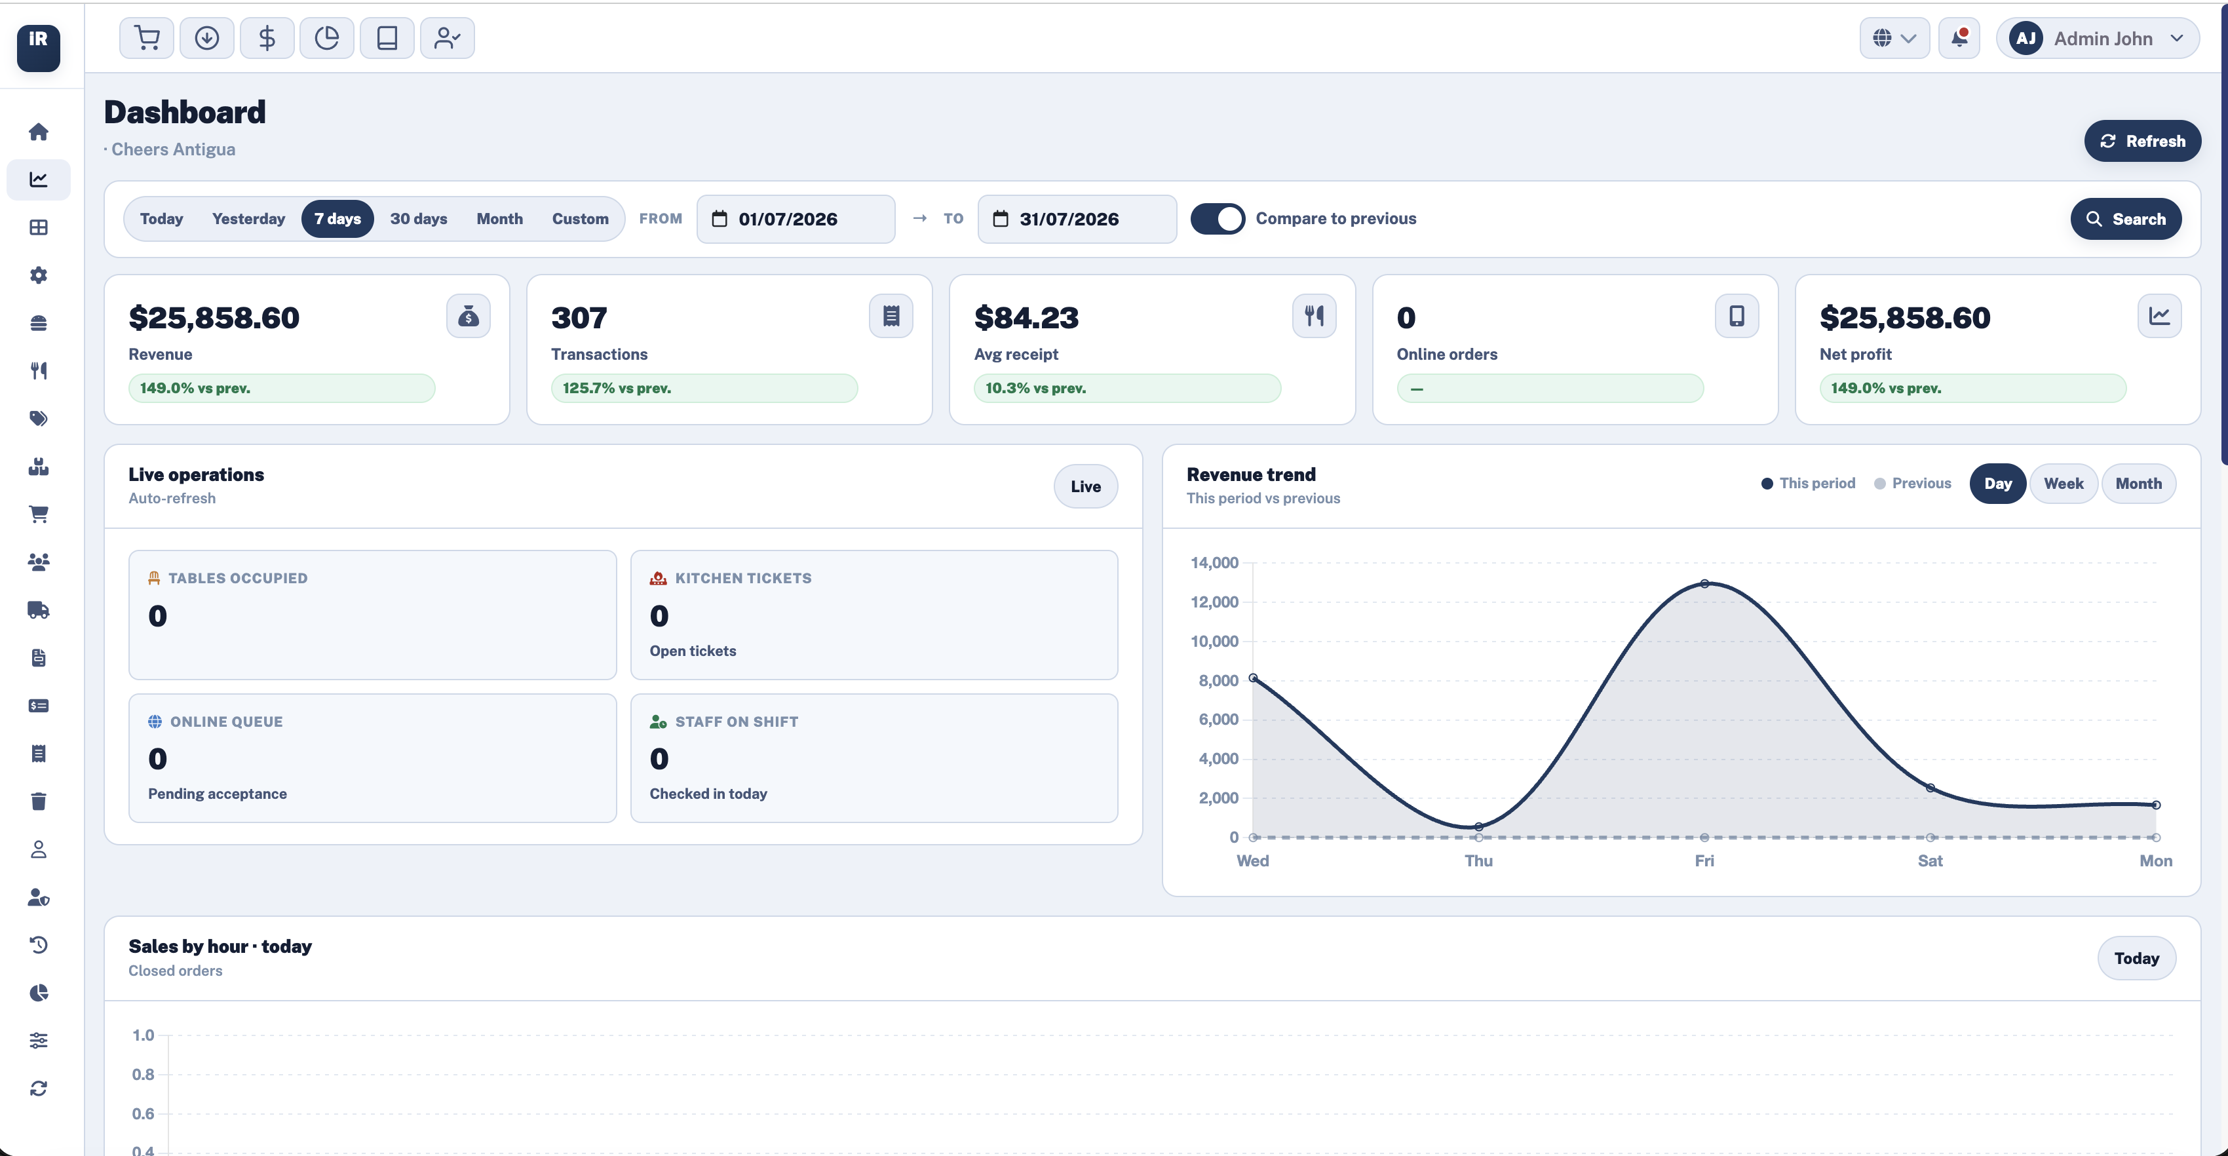This screenshot has width=2228, height=1156.
Task: Click the Kitchen Tickets card
Action: click(x=874, y=615)
